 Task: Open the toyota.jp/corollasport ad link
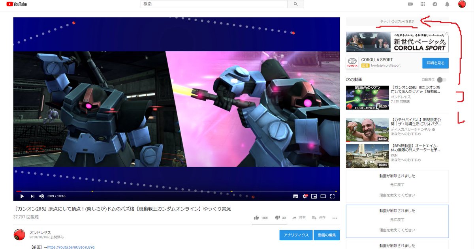pyautogui.click(x=385, y=66)
